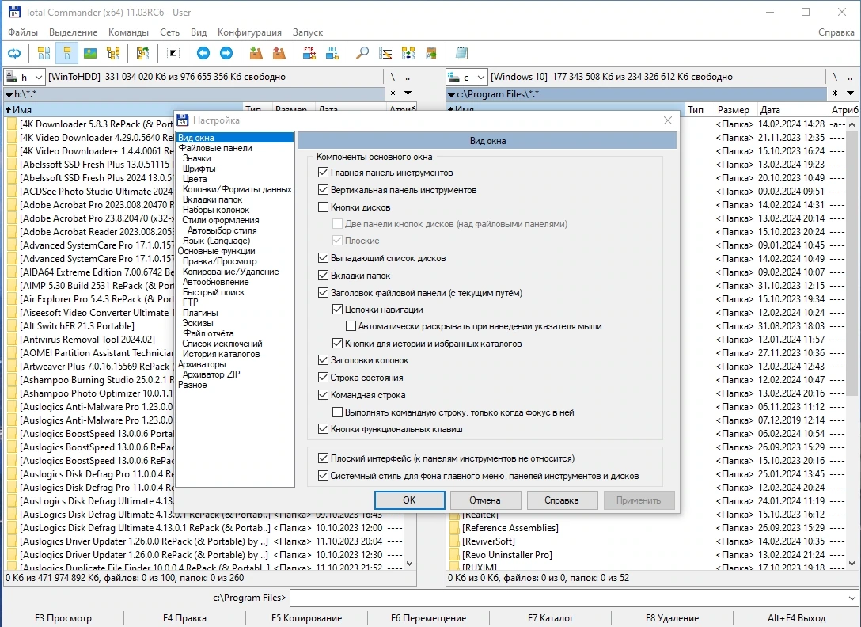This screenshot has height=627, width=861.
Task: Click the unpack files icon
Action: (279, 53)
